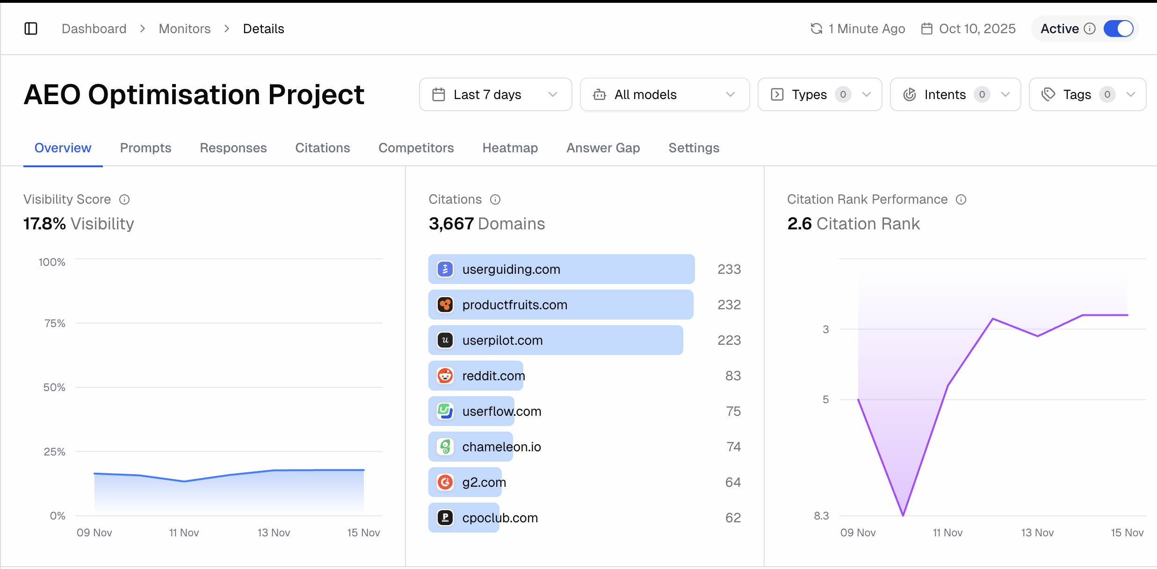1157x569 pixels.
Task: Open the All models selector
Action: (664, 94)
